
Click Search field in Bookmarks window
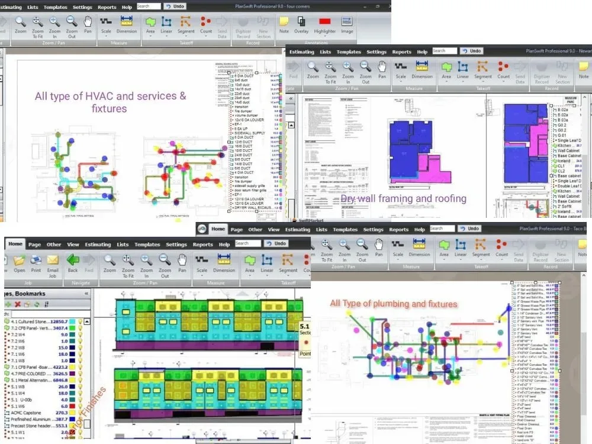247,243
